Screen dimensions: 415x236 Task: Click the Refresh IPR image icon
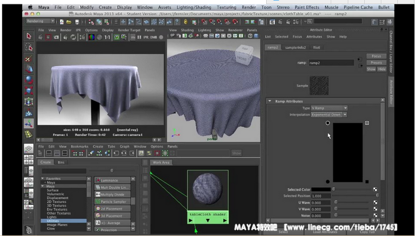click(73, 37)
